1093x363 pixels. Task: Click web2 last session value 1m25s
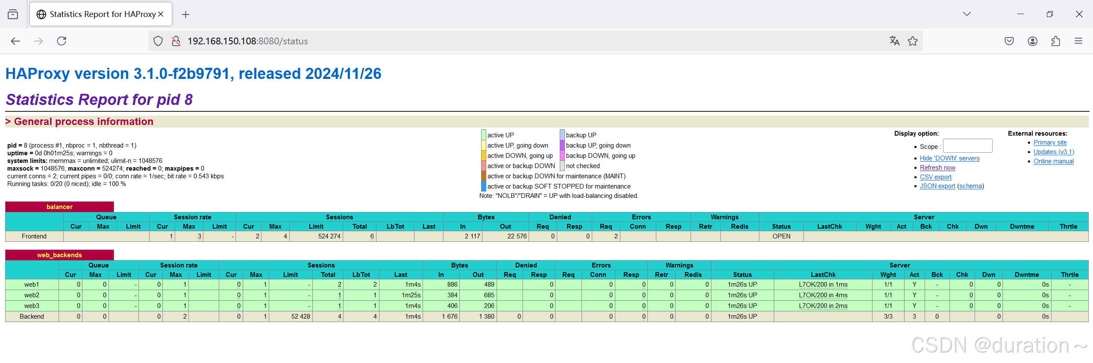coord(411,295)
